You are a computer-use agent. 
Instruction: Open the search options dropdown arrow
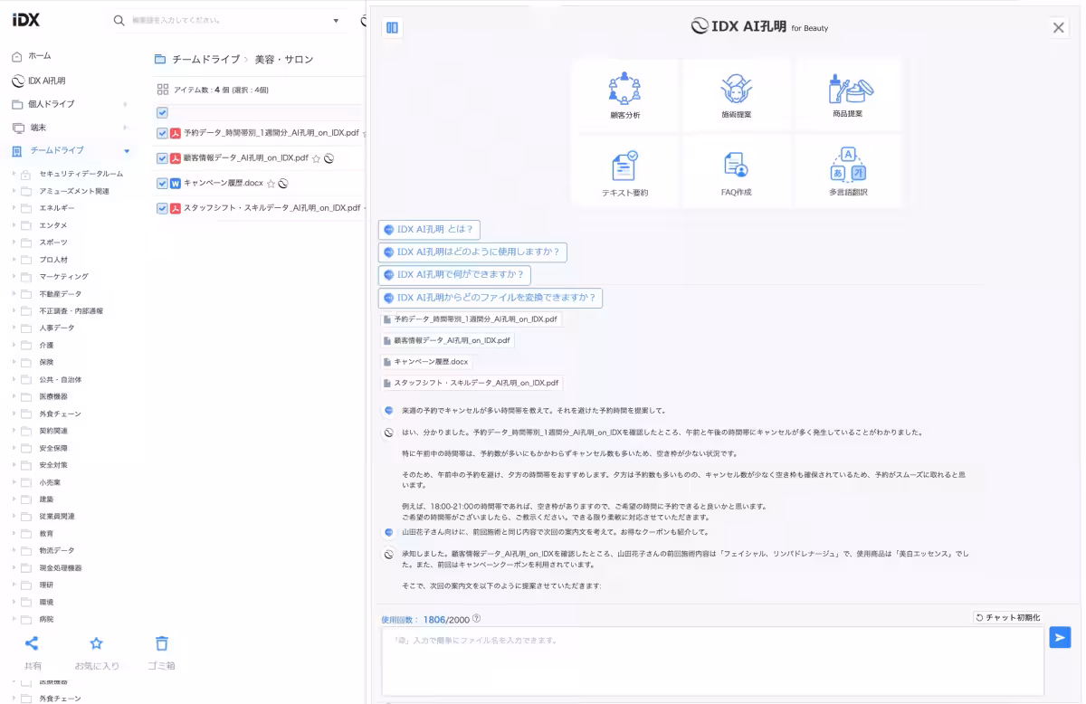(337, 20)
